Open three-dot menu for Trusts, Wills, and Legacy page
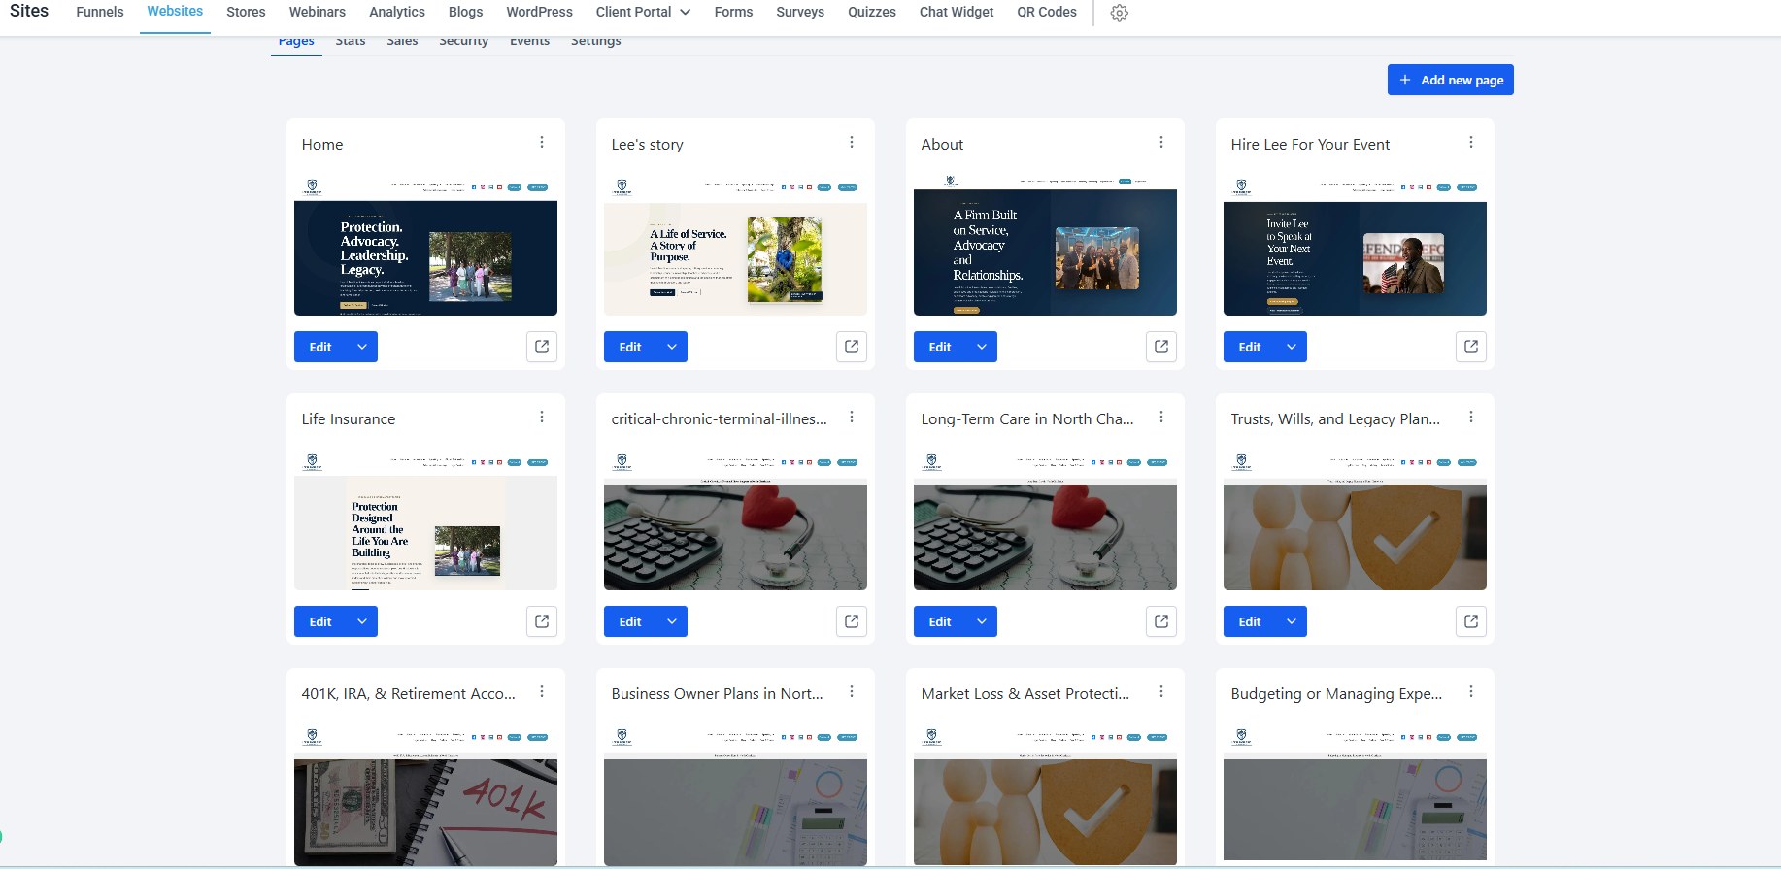This screenshot has width=1781, height=869. pyautogui.click(x=1471, y=417)
